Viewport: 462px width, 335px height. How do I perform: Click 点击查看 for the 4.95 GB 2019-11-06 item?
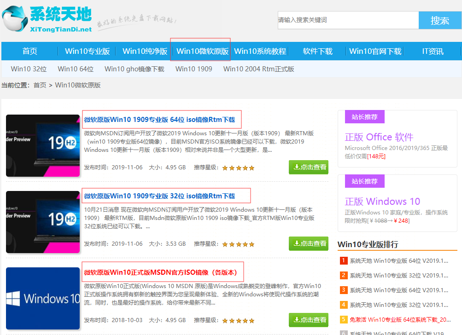[309, 167]
